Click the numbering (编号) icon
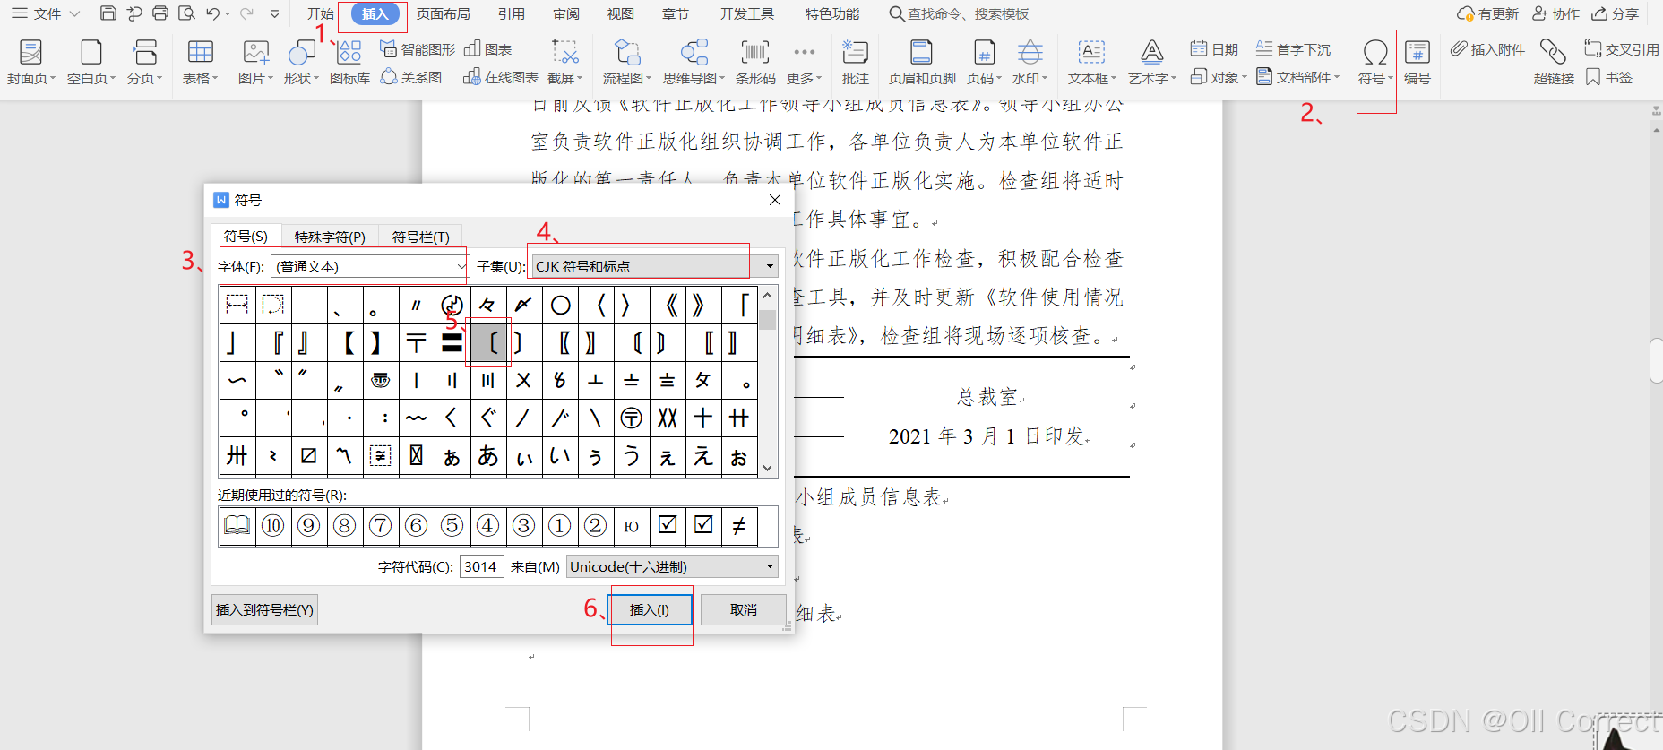Screen dimensions: 1663x750 pyautogui.click(x=1417, y=53)
